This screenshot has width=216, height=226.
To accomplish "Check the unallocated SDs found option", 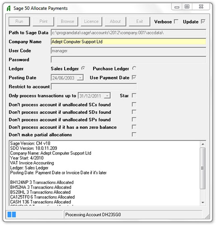I will (134, 112).
